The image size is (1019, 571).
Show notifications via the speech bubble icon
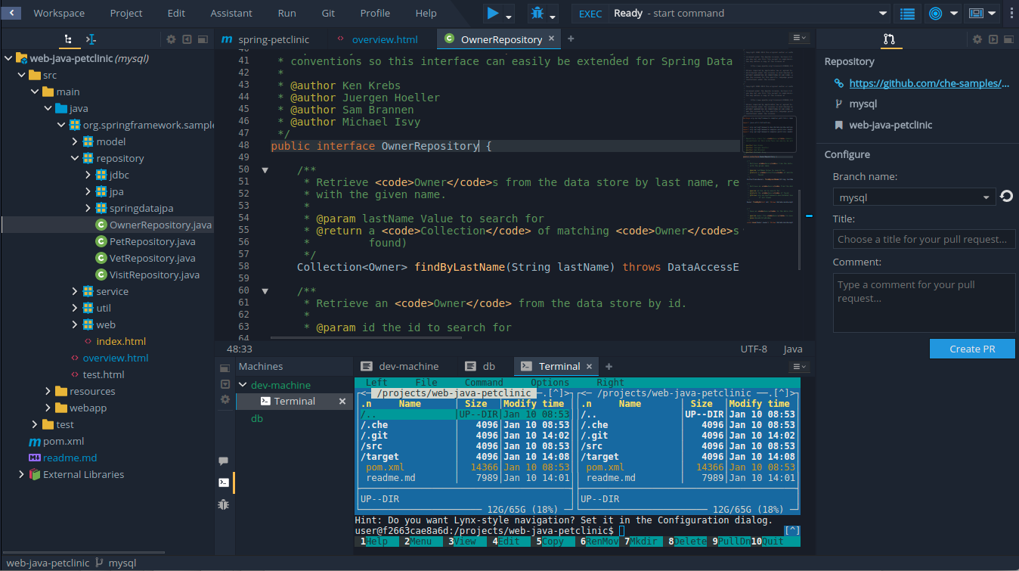point(223,460)
